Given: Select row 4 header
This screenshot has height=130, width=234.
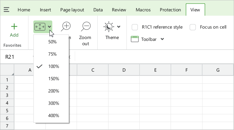Looking at the screenshot, I should [x=7, y=103].
